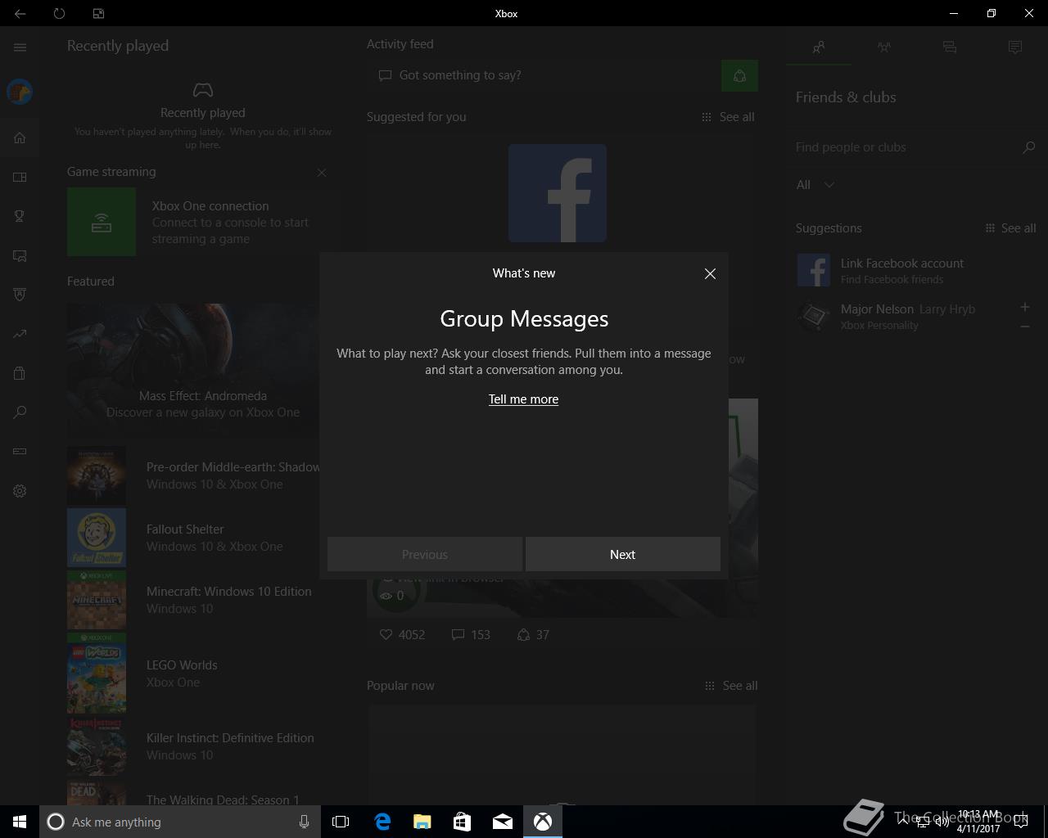Switch to the Friends tab
This screenshot has width=1048, height=838.
pos(819,47)
